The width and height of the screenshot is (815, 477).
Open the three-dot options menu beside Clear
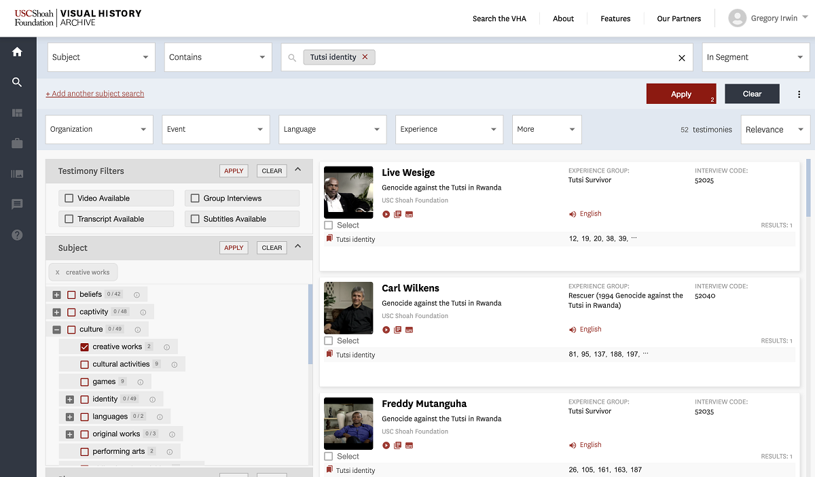tap(799, 94)
